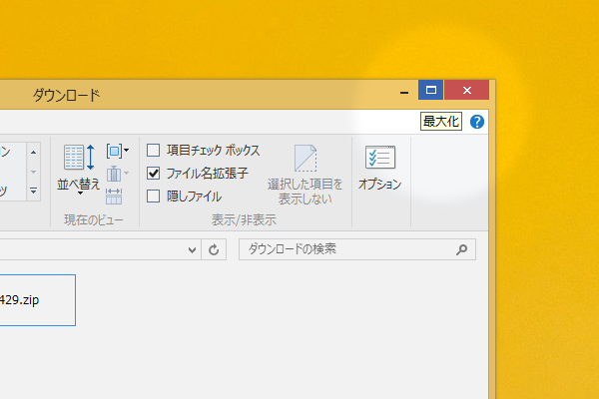Open Explorer help question mark icon

tap(477, 122)
